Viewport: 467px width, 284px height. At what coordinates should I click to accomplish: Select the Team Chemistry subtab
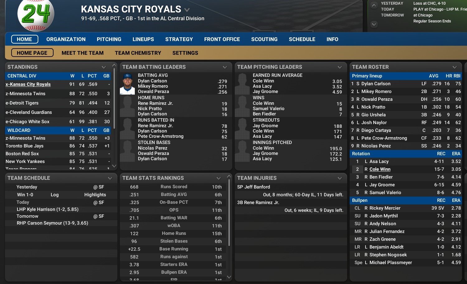tap(138, 53)
